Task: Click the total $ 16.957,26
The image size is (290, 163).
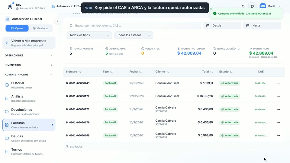Action: tap(205, 96)
